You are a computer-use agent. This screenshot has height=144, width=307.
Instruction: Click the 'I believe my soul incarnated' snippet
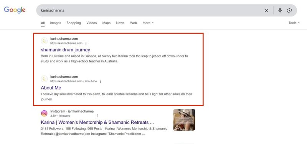[x=117, y=97]
